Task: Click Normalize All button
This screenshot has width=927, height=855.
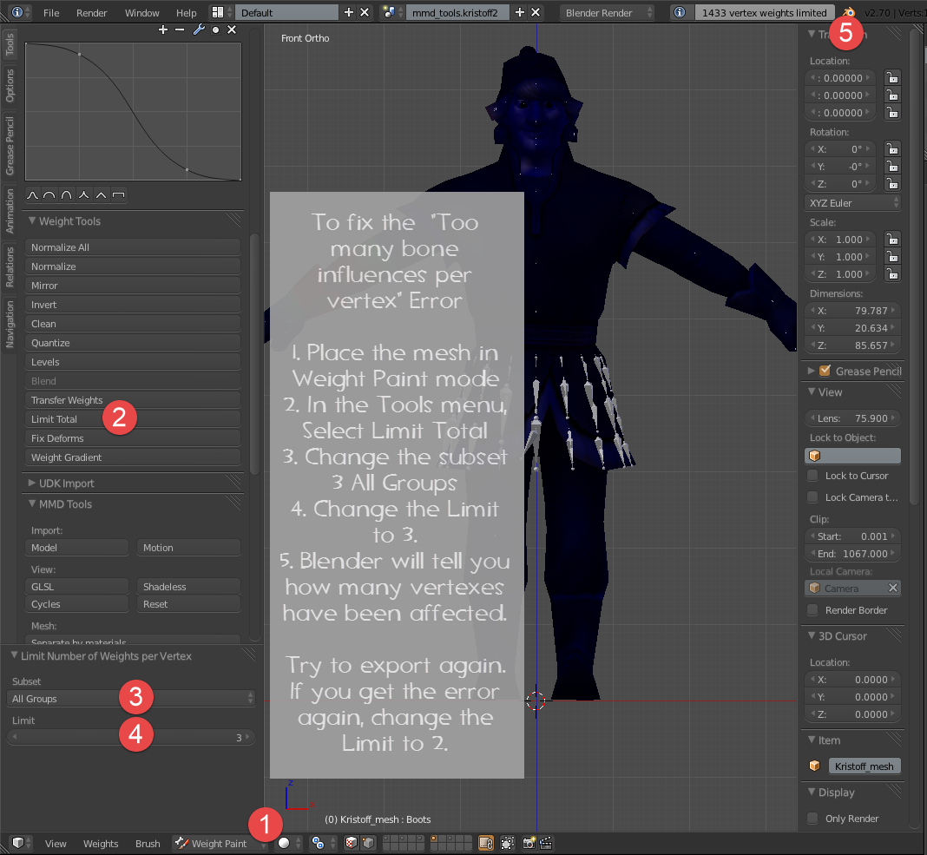Action: pyautogui.click(x=133, y=247)
